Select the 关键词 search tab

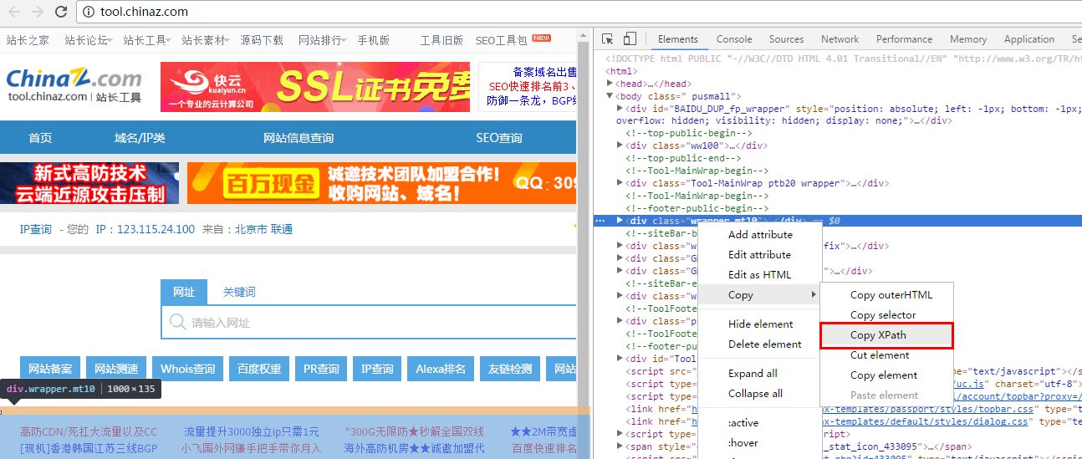point(239,292)
